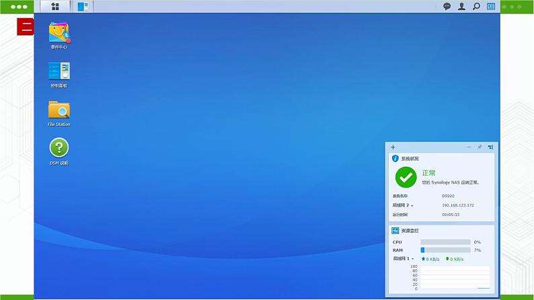
Task: Pin the widget panel
Action: (480, 147)
